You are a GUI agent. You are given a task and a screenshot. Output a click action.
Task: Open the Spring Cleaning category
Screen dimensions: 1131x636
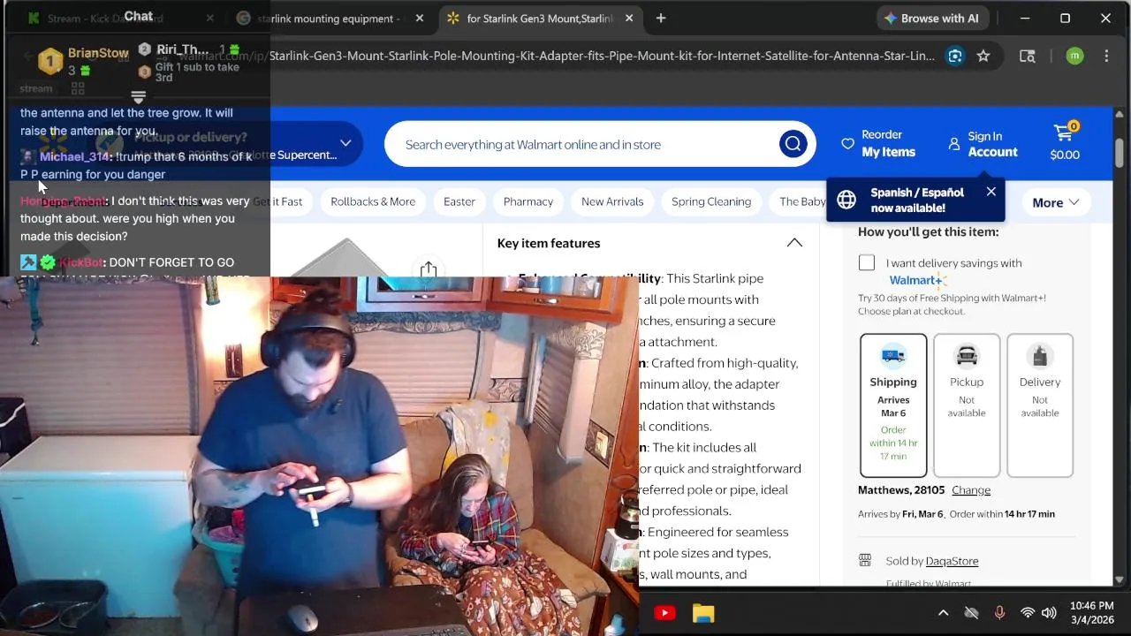pos(711,201)
